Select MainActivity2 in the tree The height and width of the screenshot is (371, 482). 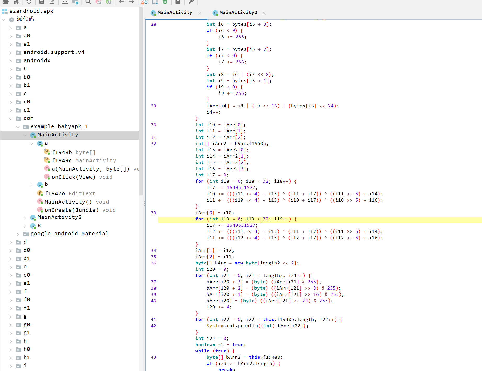[59, 217]
